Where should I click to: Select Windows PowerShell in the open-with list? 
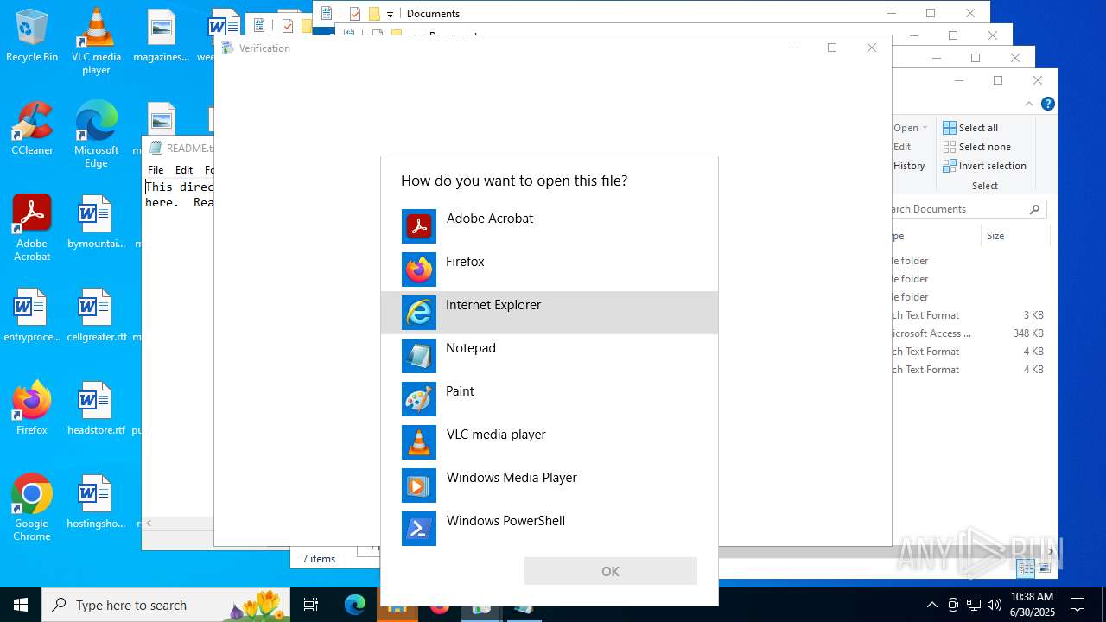(x=549, y=529)
